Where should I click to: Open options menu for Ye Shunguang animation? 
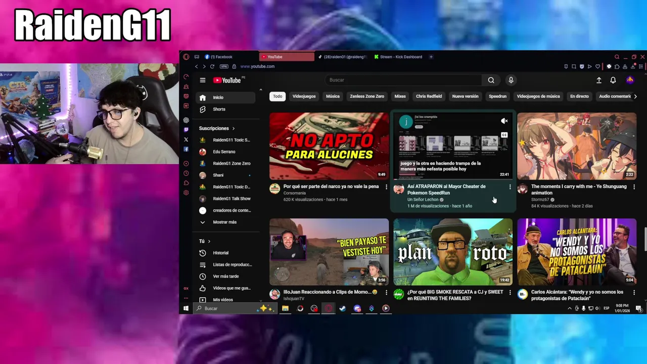click(634, 187)
